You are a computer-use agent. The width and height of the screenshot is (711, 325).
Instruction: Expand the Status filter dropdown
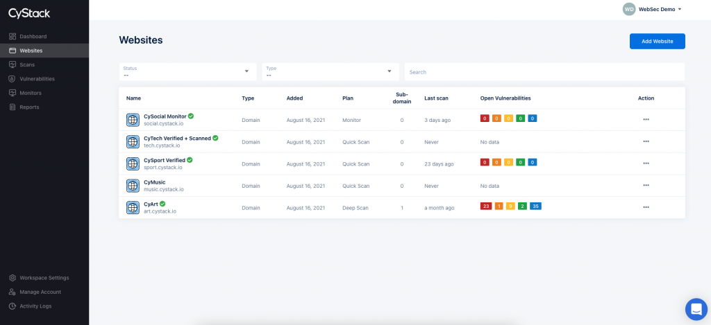click(x=187, y=71)
